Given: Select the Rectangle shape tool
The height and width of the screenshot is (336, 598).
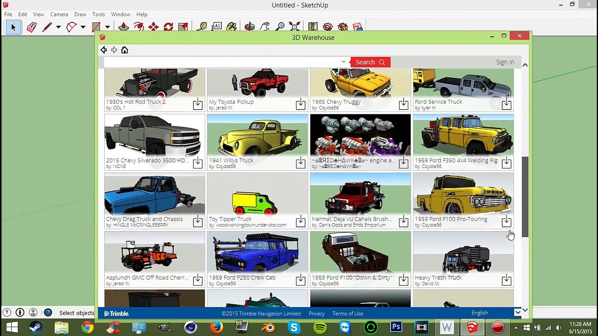Looking at the screenshot, I should pos(96,27).
